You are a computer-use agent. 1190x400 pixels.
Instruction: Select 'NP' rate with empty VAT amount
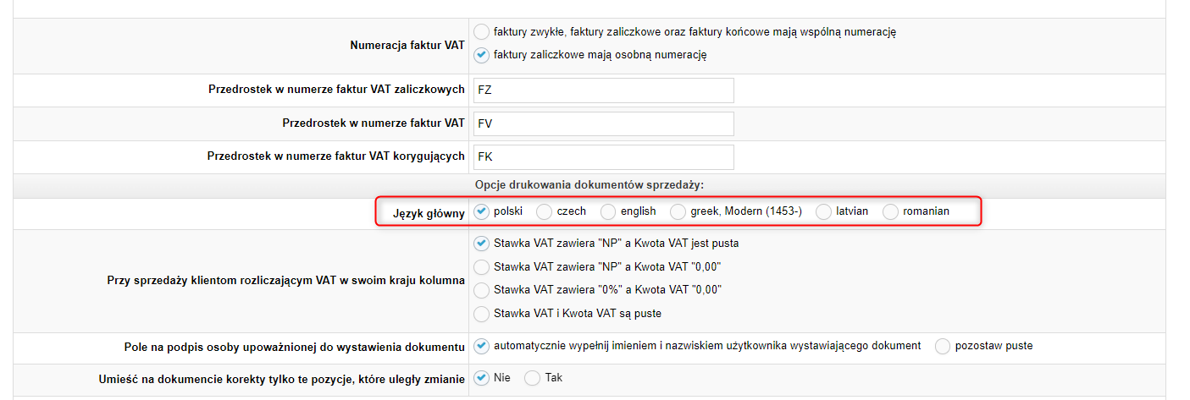pos(481,244)
